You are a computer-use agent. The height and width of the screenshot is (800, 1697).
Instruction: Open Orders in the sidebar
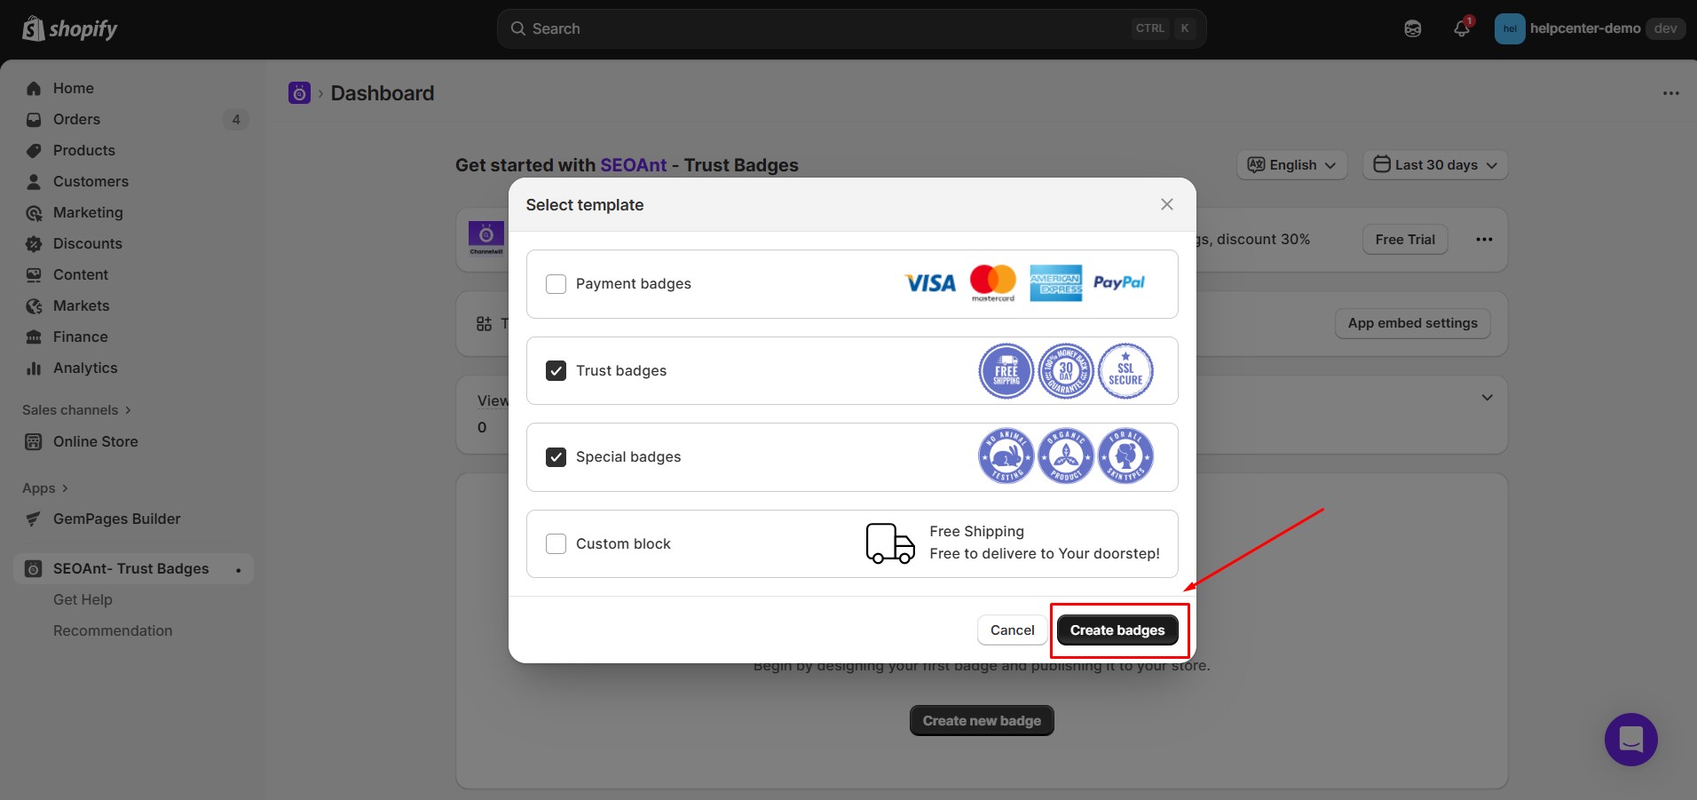tap(76, 120)
